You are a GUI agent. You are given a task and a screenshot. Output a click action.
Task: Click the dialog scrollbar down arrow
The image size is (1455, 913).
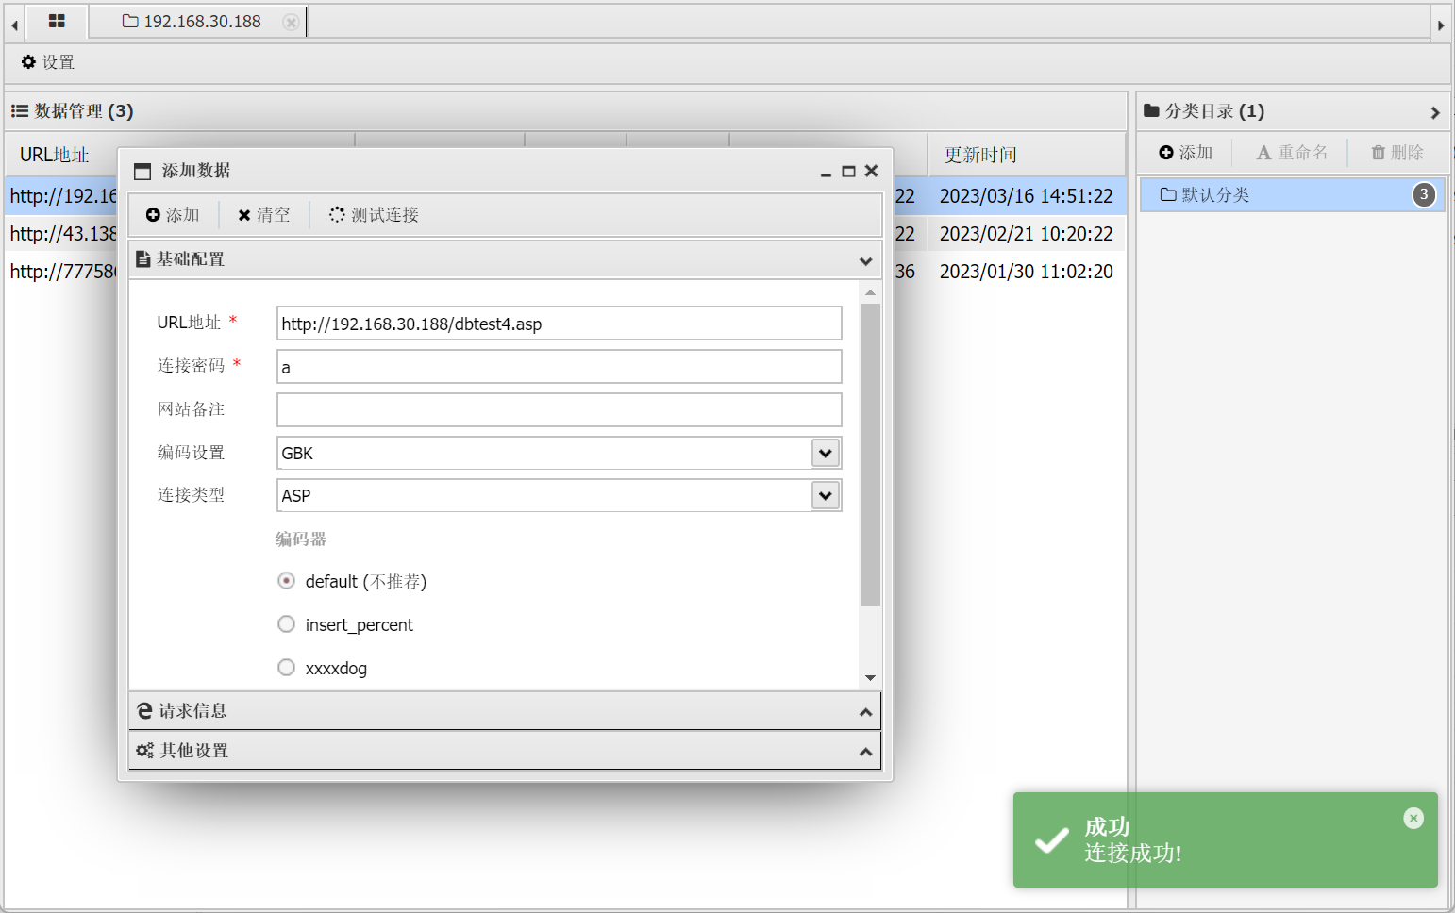click(870, 678)
